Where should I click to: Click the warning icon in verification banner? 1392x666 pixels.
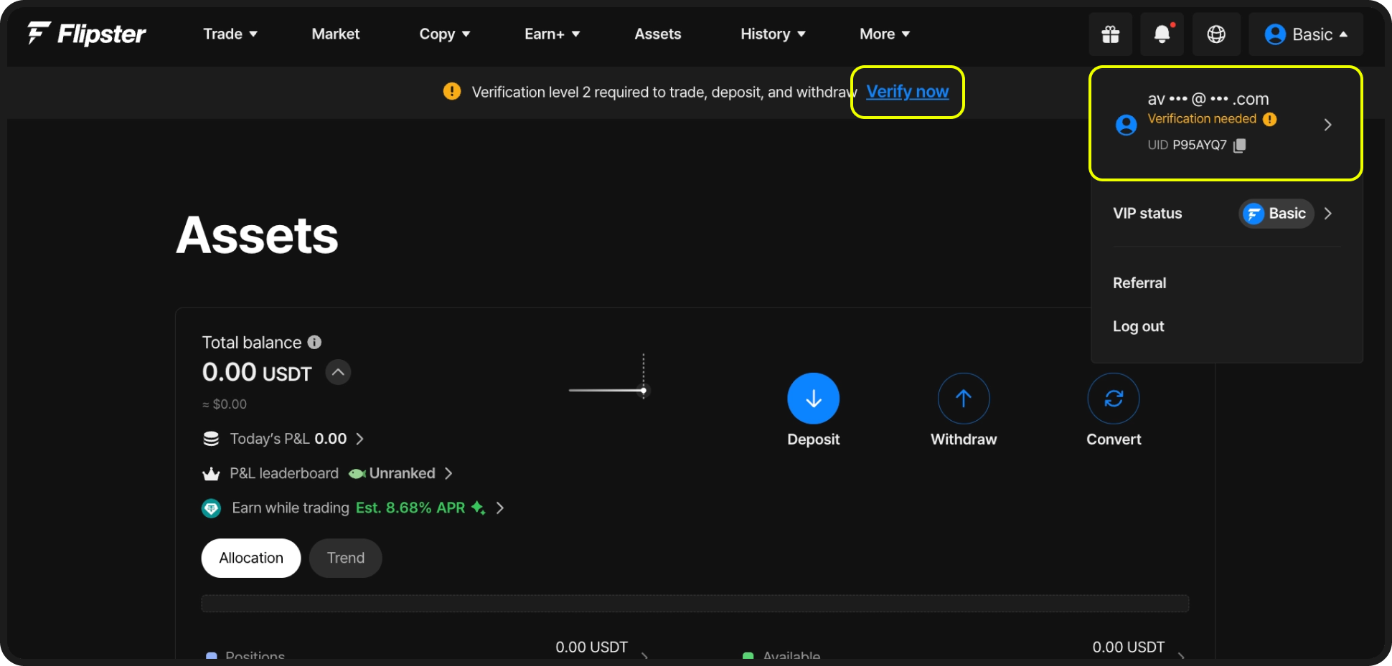(452, 92)
